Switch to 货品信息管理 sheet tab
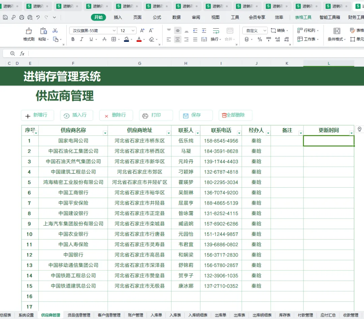 tap(79, 315)
